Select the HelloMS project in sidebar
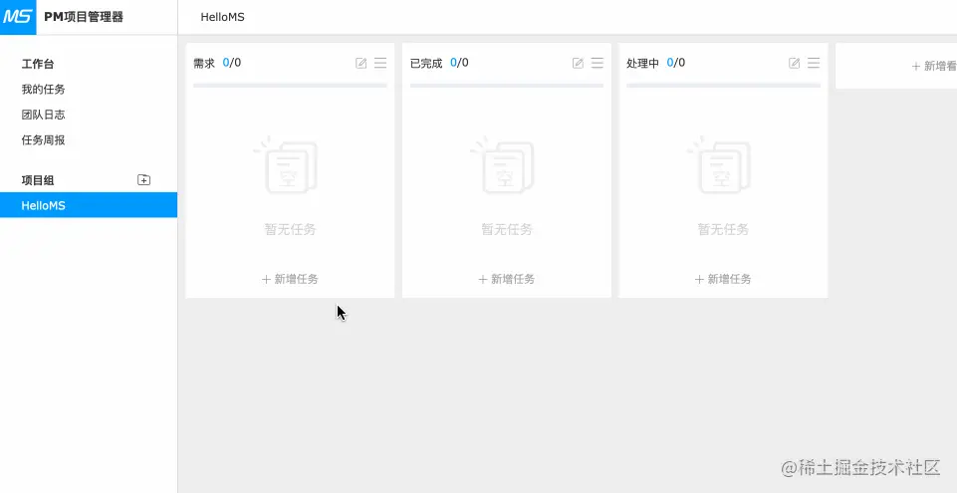 (x=89, y=205)
